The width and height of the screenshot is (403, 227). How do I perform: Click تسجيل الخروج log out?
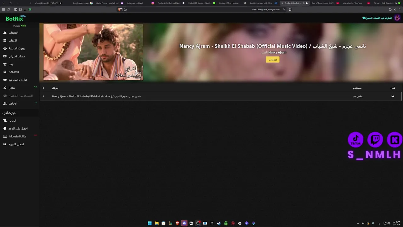(x=14, y=144)
